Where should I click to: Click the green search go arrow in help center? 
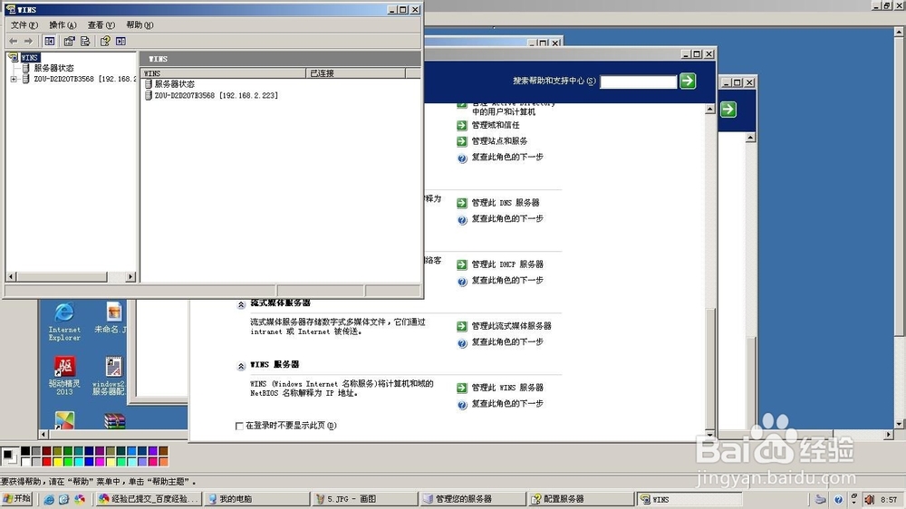pyautogui.click(x=688, y=81)
